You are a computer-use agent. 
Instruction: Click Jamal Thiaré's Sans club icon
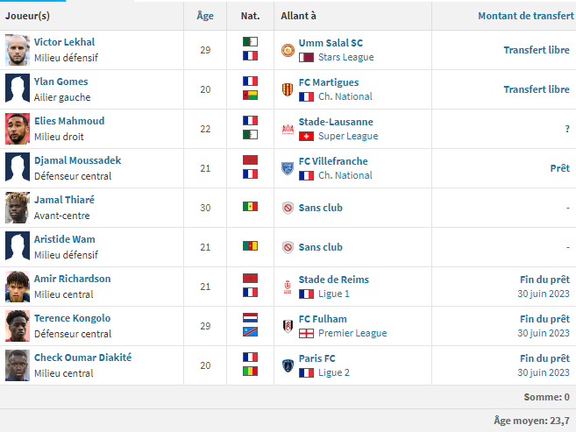[x=288, y=208]
